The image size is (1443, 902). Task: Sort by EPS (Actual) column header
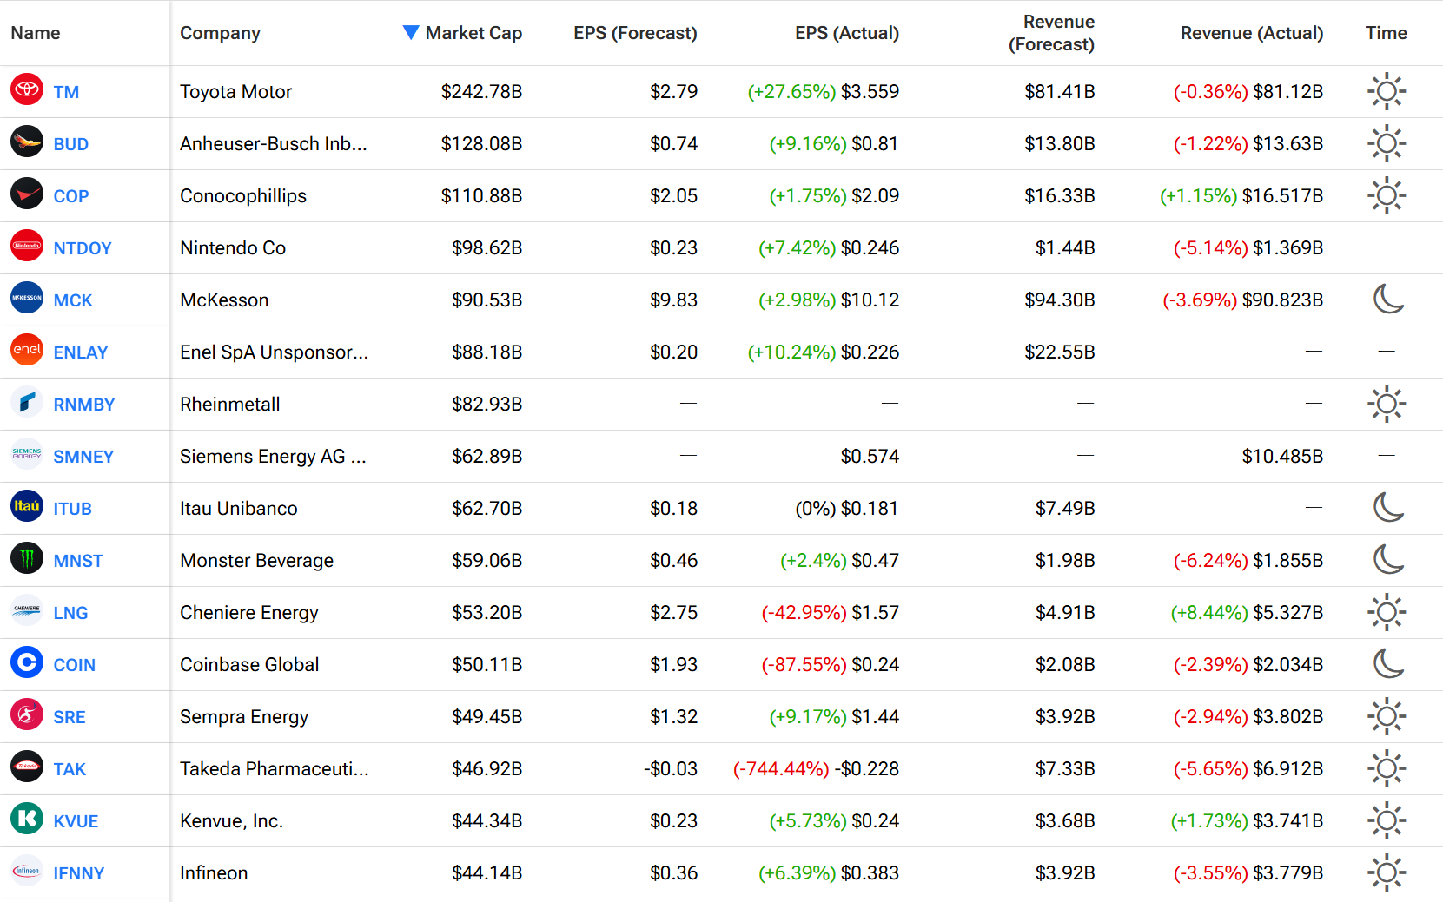pos(847,33)
